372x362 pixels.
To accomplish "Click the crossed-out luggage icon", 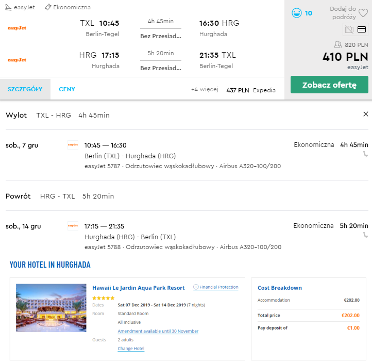I will click(x=349, y=29).
